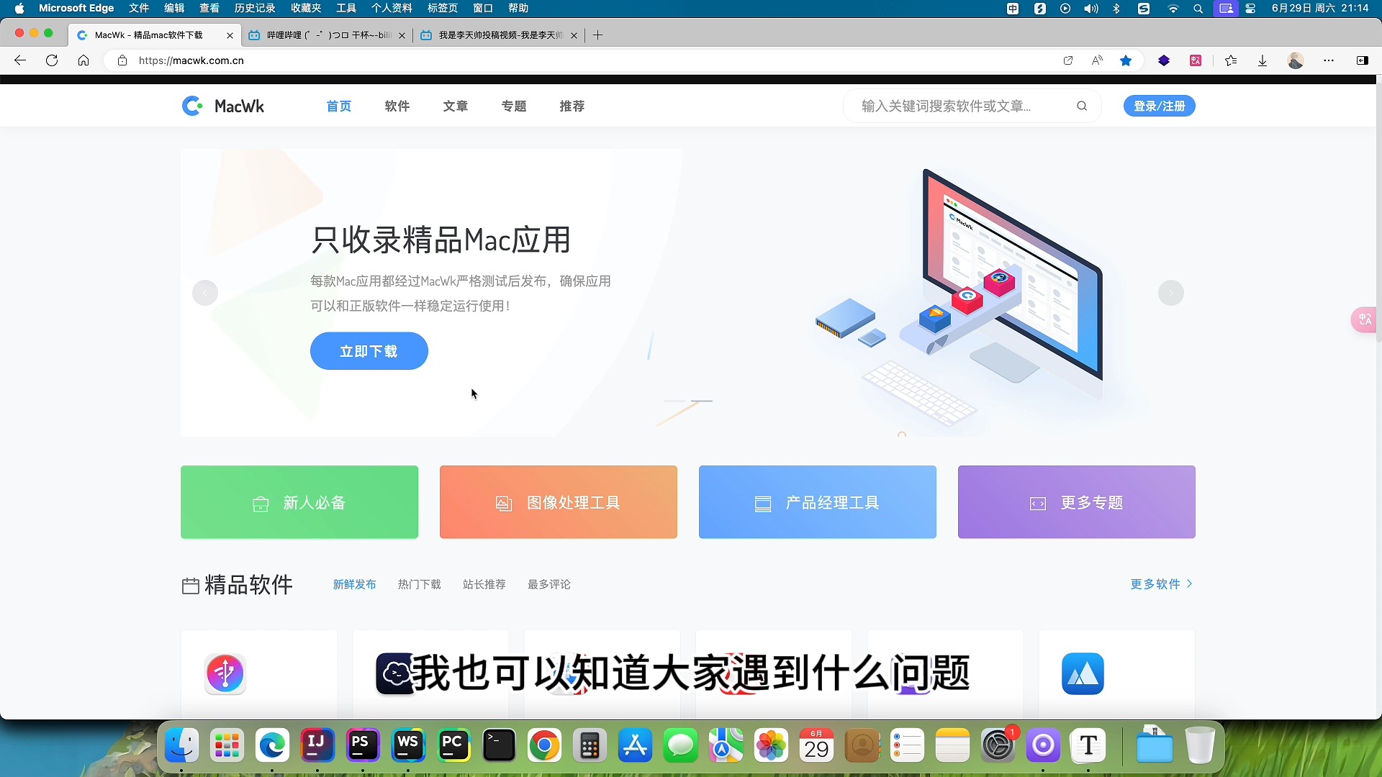Image resolution: width=1382 pixels, height=777 pixels.
Task: Select the 推荐 nav item
Action: (572, 106)
